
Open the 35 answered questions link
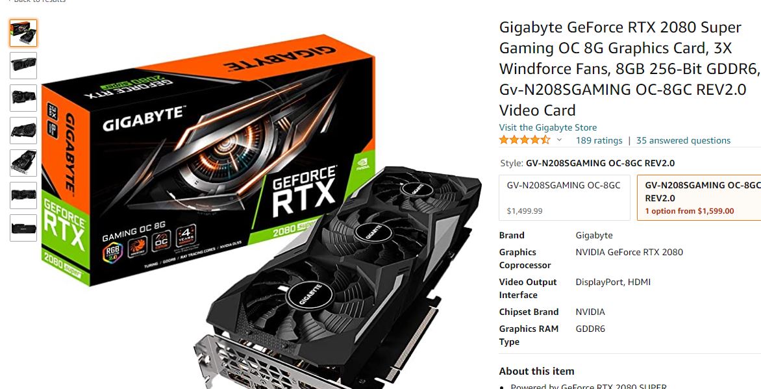coord(683,140)
